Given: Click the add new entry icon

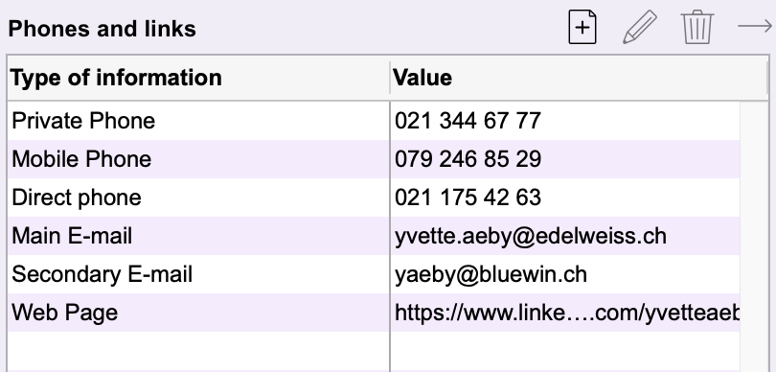Looking at the screenshot, I should (x=582, y=27).
